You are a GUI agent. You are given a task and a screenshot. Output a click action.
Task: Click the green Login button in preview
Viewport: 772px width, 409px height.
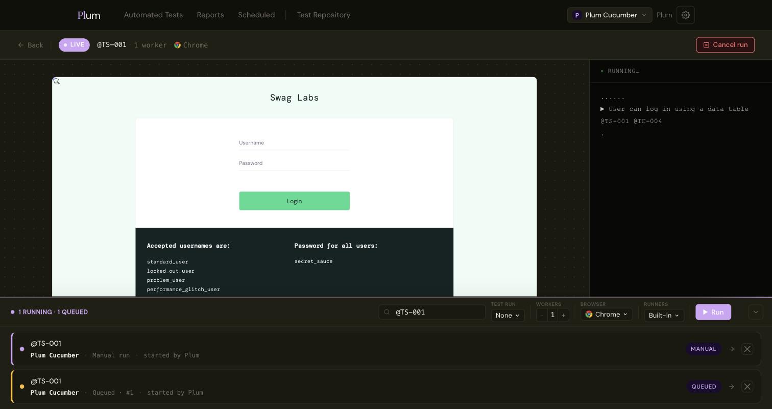tap(294, 201)
